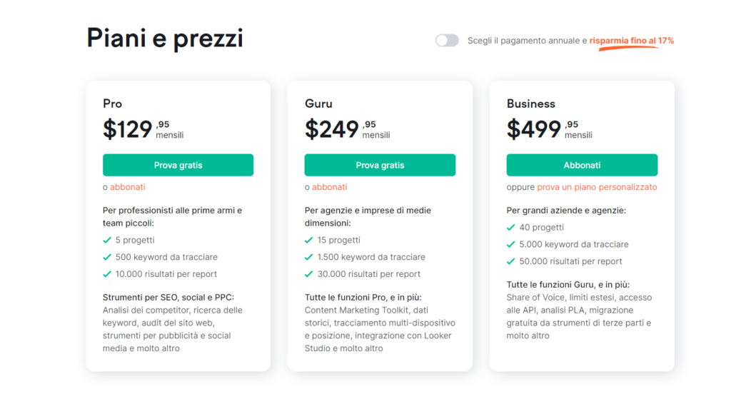This screenshot has height=399, width=731.
Task: Toggle the annual payment switch
Action: tap(447, 41)
